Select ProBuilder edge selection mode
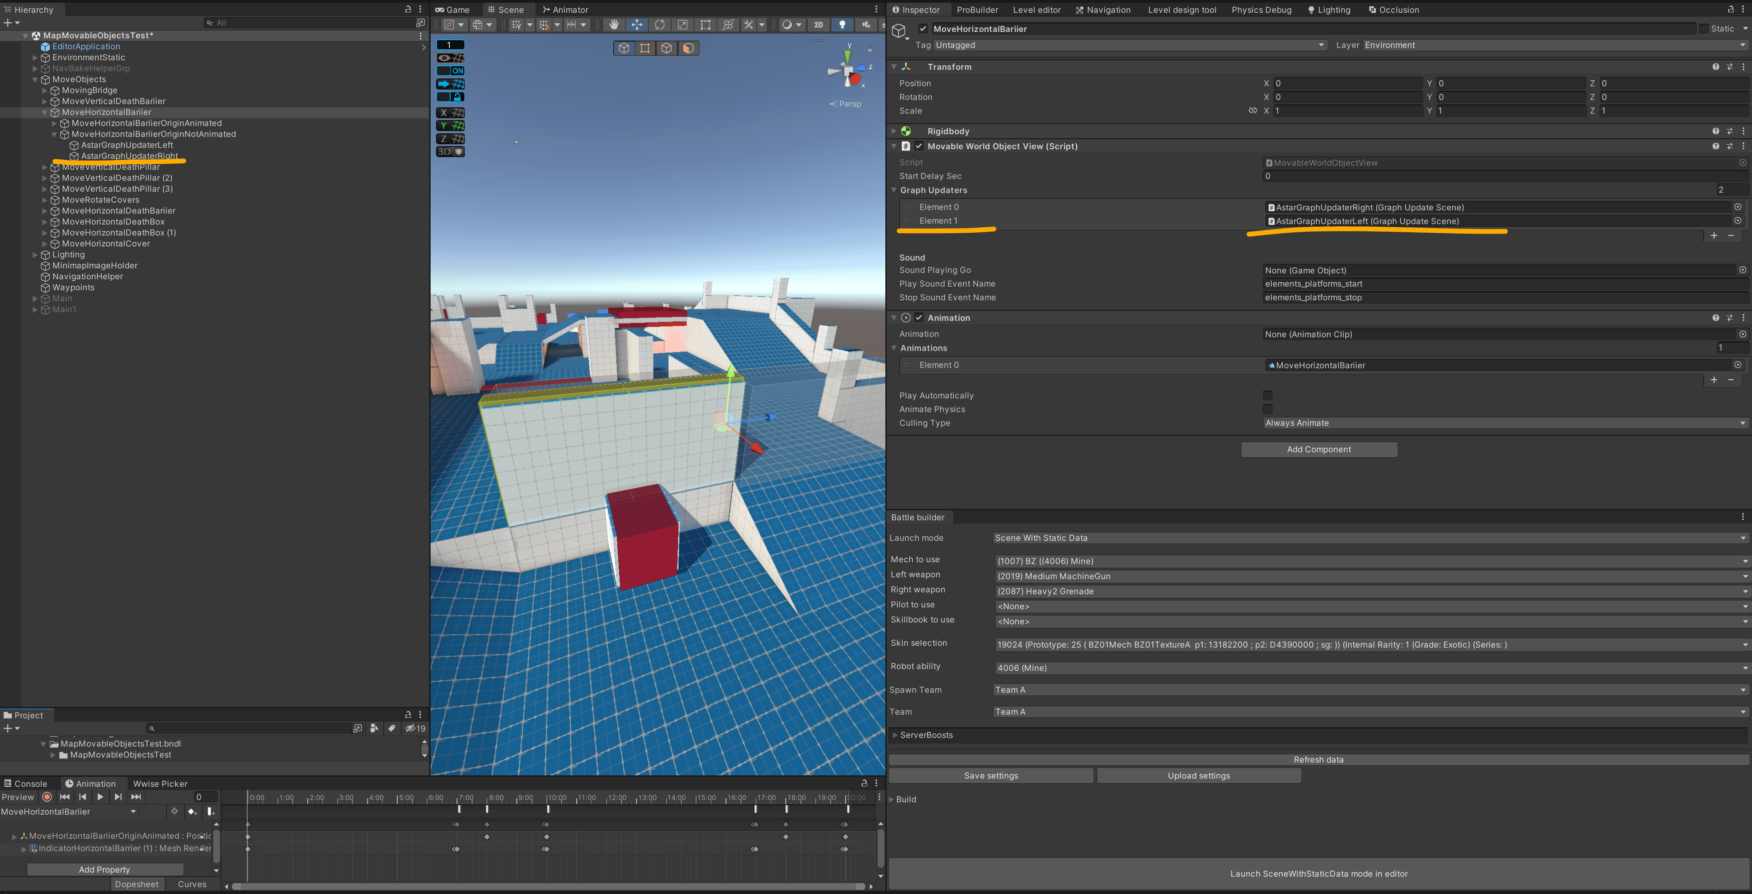Viewport: 1752px width, 894px height. pos(667,48)
